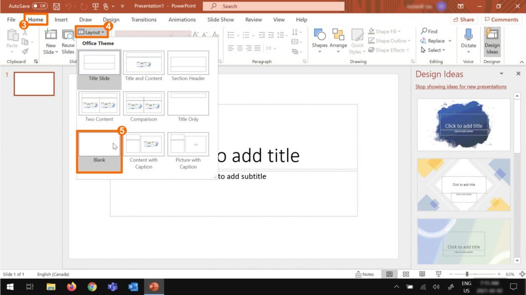Screen dimensions: 526x295
Task: Open Design Ideas from the ribbon
Action: 492,41
